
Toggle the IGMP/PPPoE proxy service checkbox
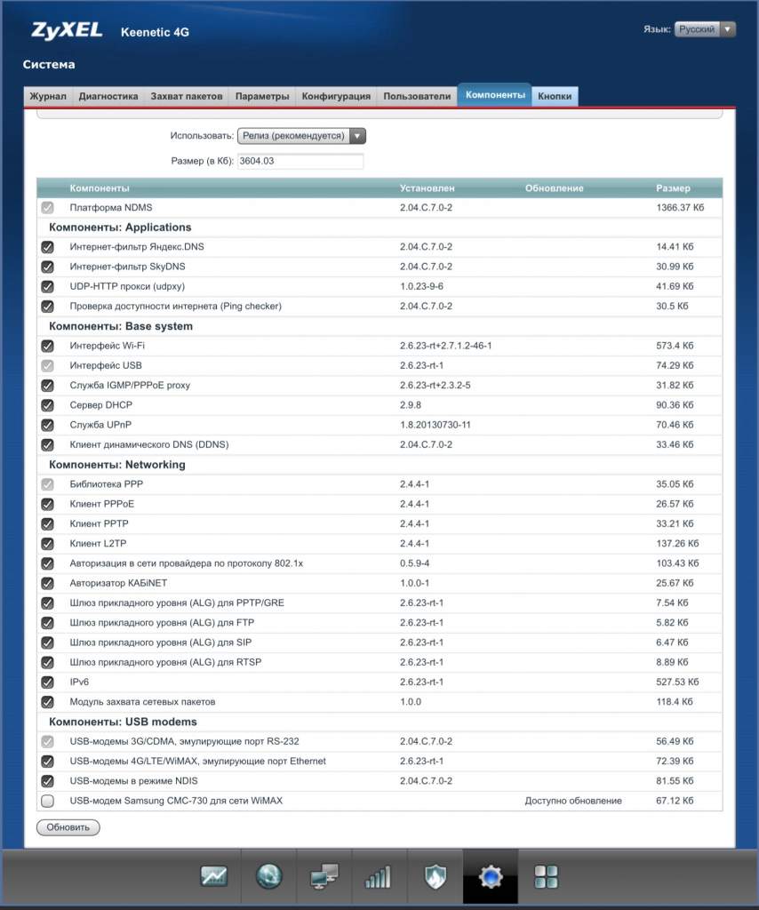(x=48, y=386)
